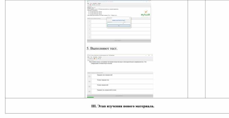
Task: Choose the option "Только жидкостей"
Action: pyautogui.click(x=89, y=86)
